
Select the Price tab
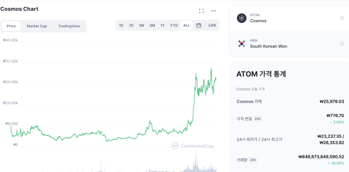[x=11, y=26]
